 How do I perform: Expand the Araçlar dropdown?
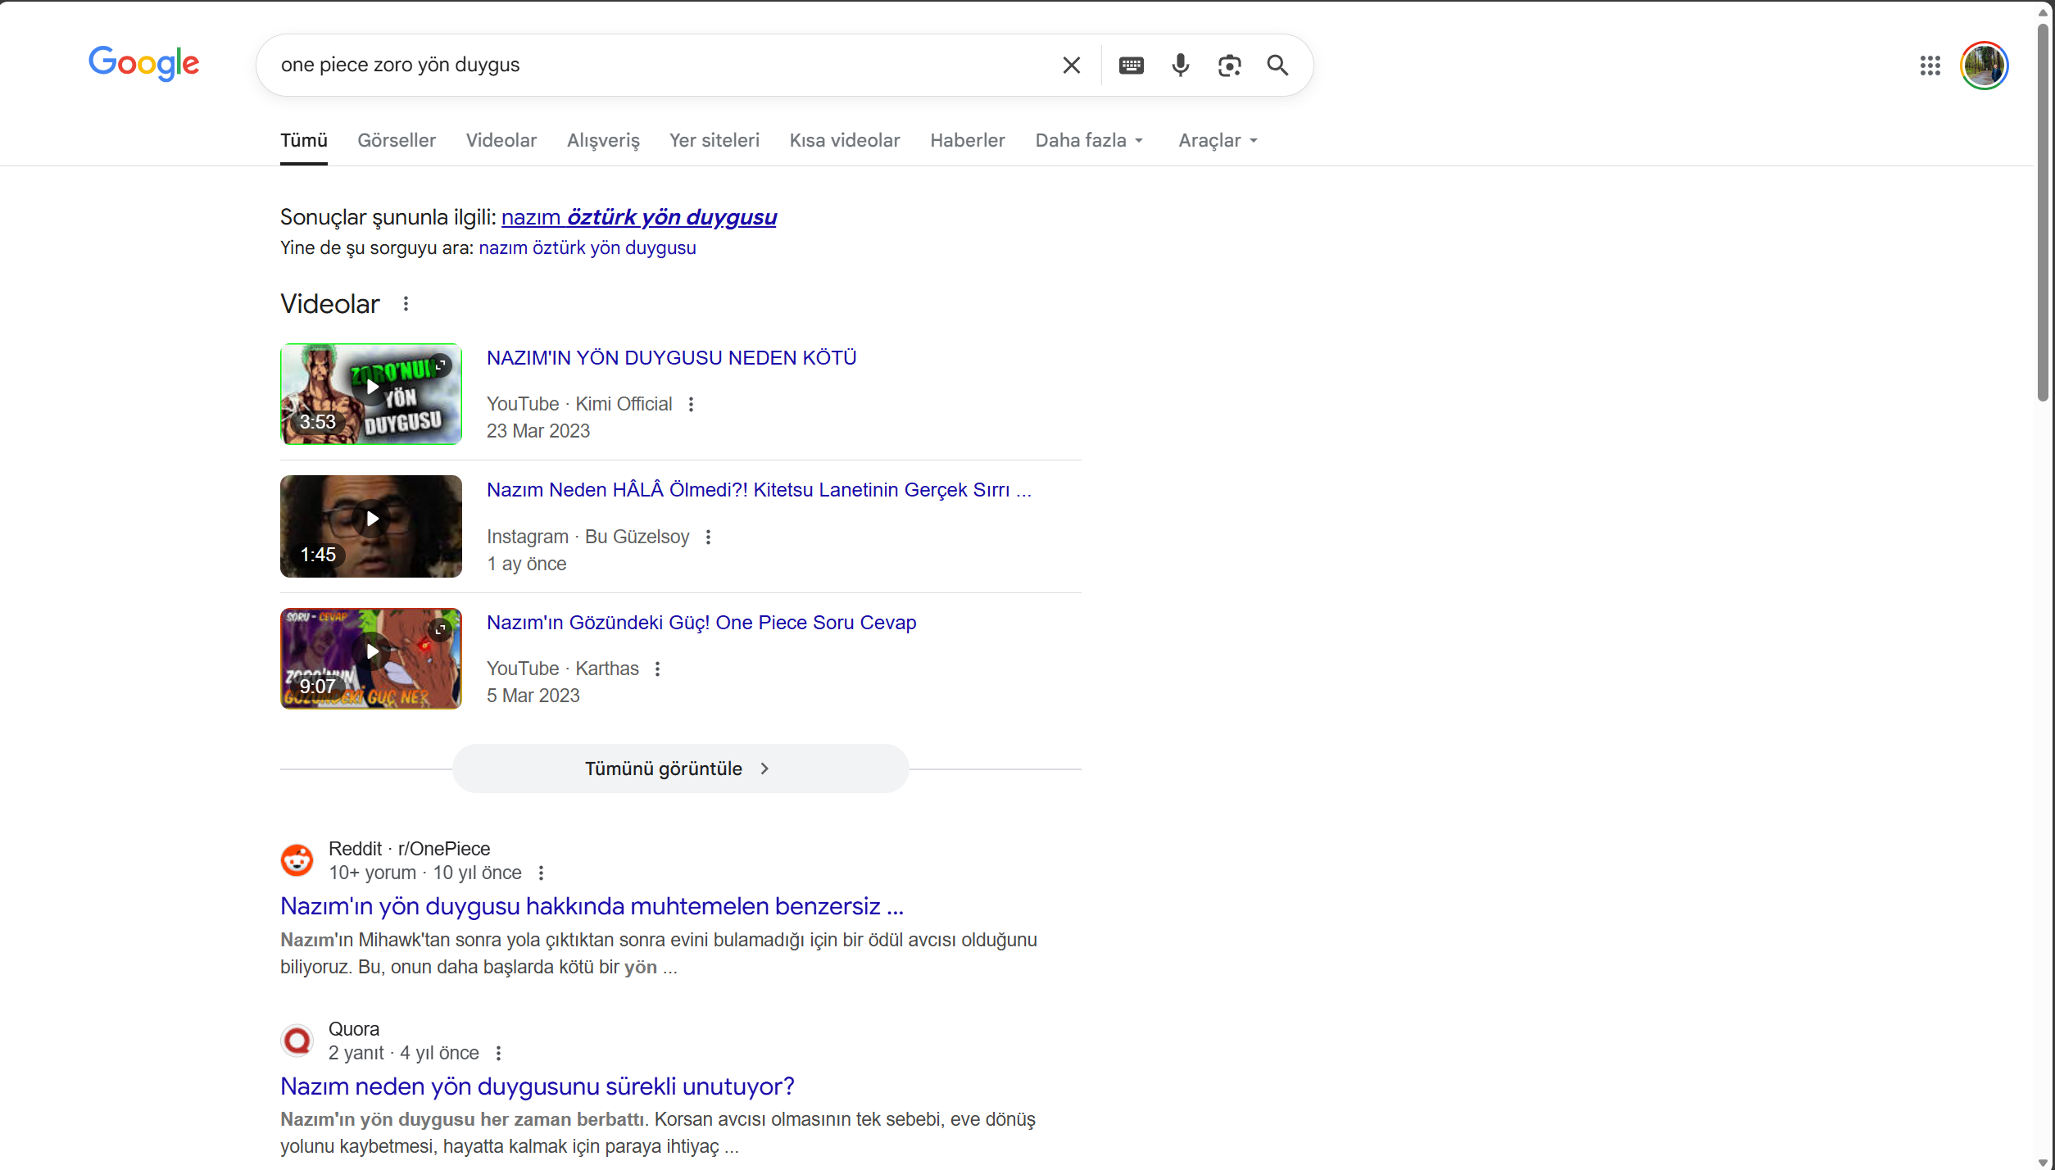1218,140
